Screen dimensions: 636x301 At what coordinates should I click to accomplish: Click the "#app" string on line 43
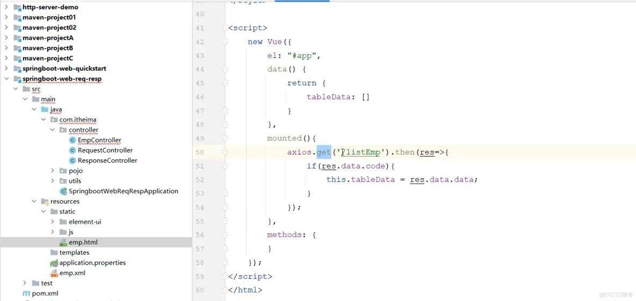point(301,55)
